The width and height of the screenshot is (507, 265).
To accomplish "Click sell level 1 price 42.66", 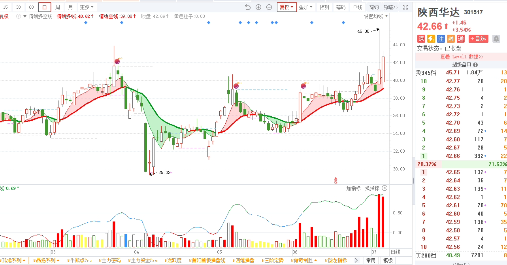I will pyautogui.click(x=453, y=156).
